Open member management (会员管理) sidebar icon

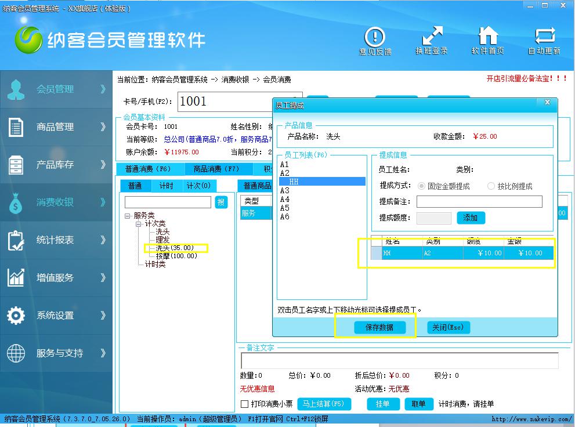coord(16,89)
